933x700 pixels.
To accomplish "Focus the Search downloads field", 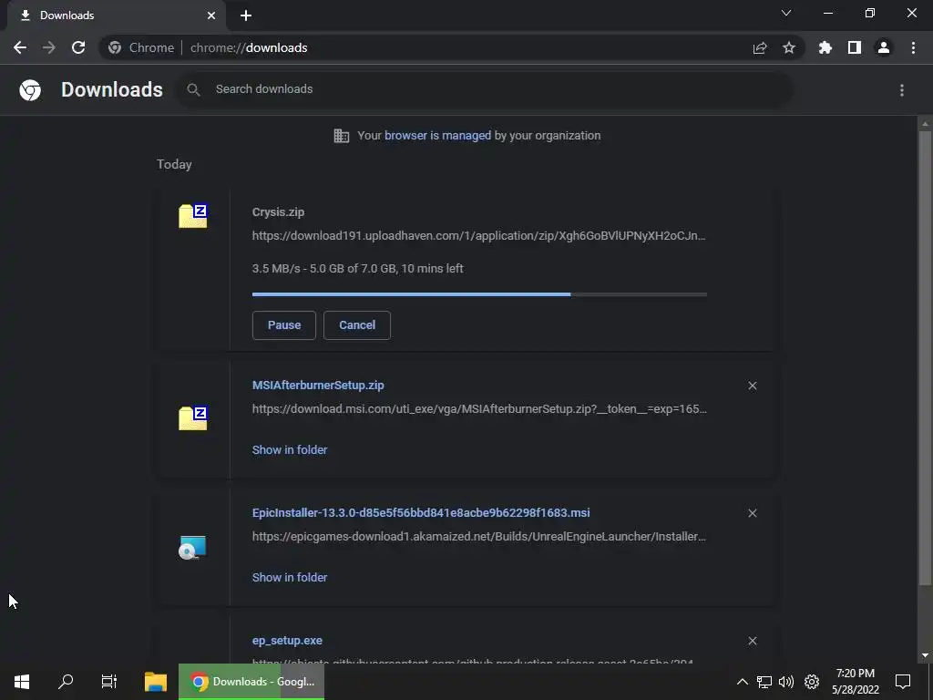I will point(483,89).
